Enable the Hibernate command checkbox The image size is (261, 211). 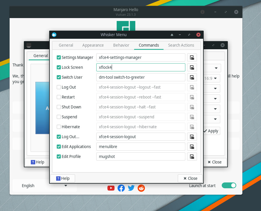tap(58, 127)
